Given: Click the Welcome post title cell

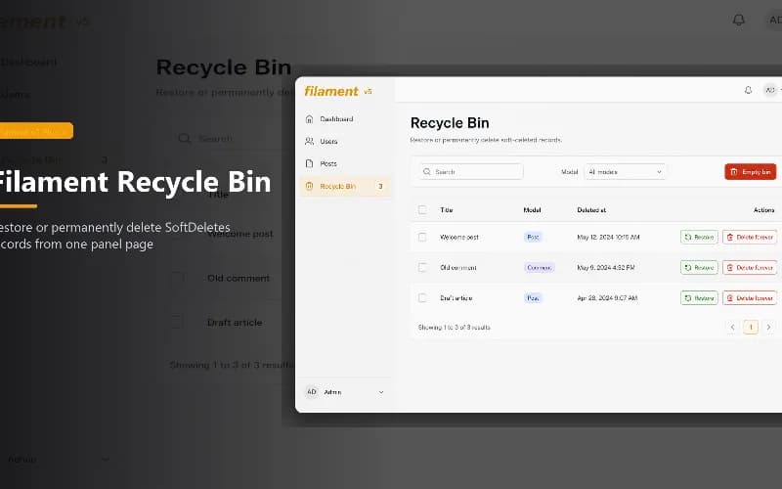Looking at the screenshot, I should 459,237.
